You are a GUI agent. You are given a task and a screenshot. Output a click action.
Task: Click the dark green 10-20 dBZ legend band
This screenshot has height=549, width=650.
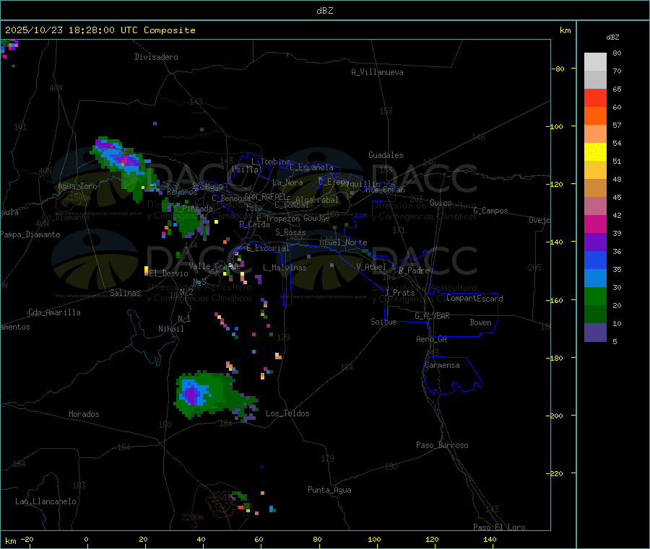click(595, 315)
